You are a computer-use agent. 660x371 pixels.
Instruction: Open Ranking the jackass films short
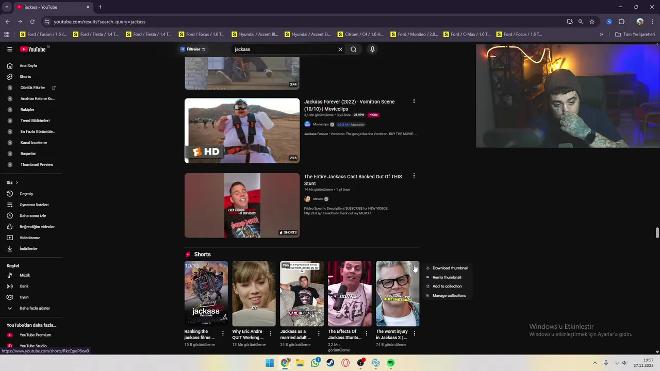coord(206,294)
